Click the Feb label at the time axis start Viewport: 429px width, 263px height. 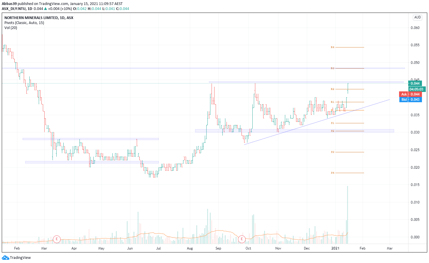coord(17,248)
